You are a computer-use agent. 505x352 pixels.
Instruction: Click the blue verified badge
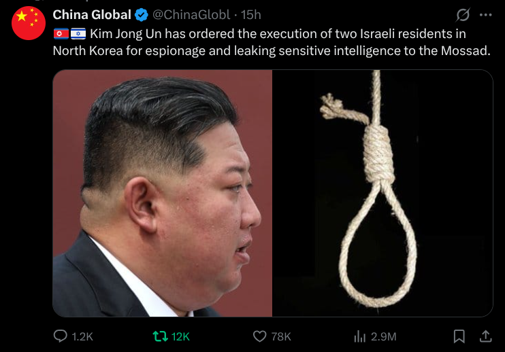pos(141,15)
